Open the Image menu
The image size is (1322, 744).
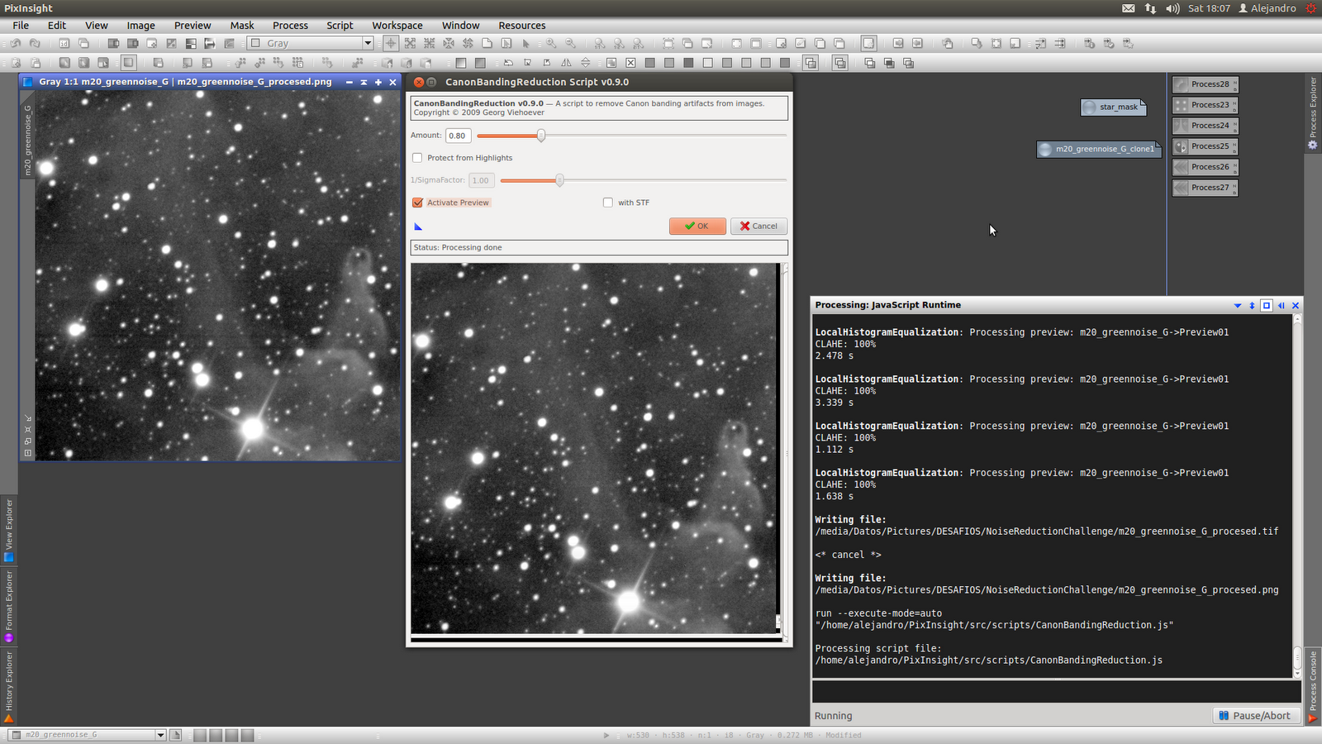click(141, 26)
